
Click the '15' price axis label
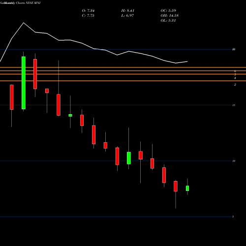point(234,105)
